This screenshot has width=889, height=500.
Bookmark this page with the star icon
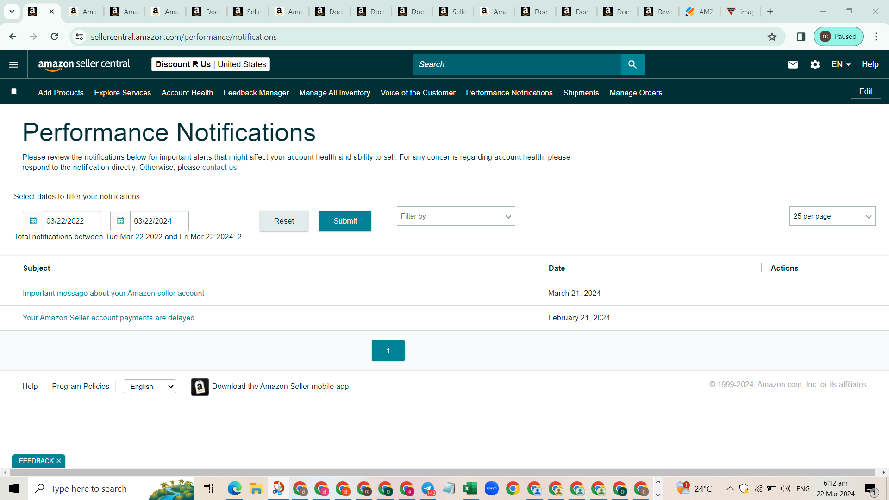(x=772, y=37)
